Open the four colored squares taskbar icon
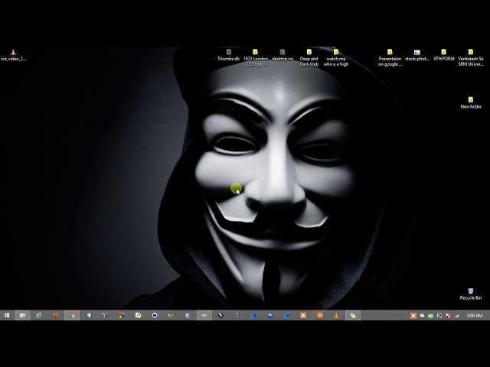 coord(122,316)
